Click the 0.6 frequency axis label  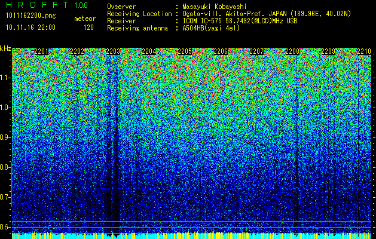(x=5, y=227)
